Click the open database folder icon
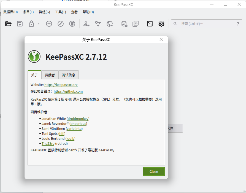This screenshot has width=246, height=193. (x=8, y=24)
